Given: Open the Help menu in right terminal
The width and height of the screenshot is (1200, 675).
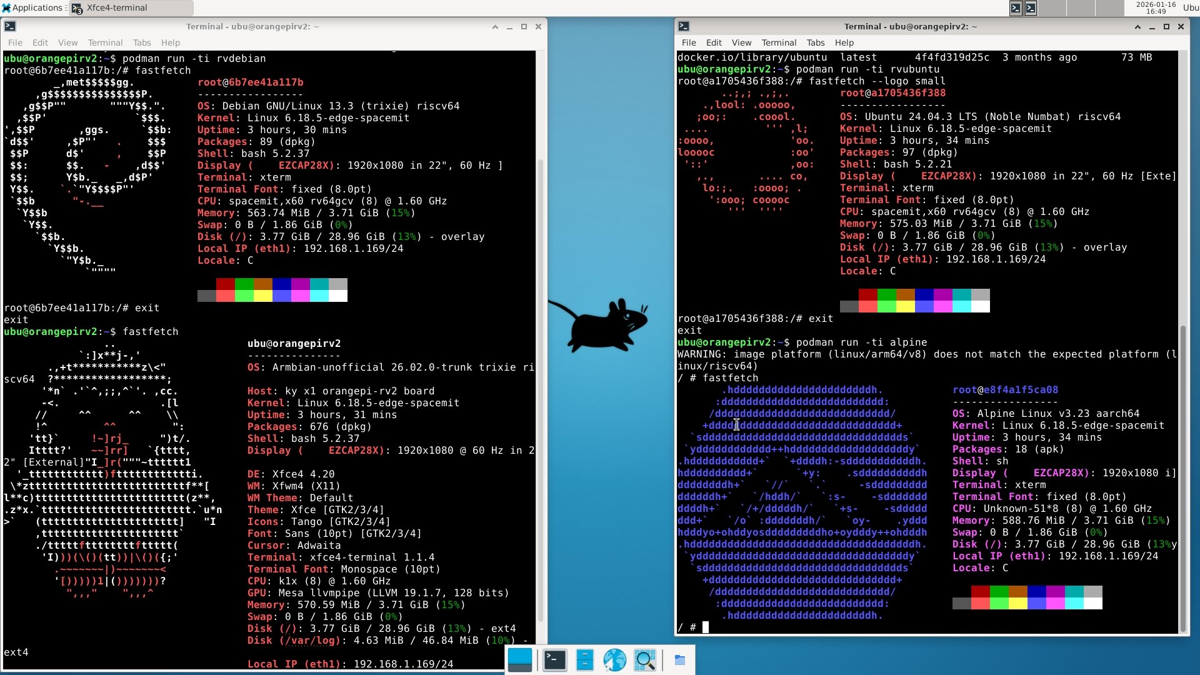Looking at the screenshot, I should pyautogui.click(x=844, y=42).
